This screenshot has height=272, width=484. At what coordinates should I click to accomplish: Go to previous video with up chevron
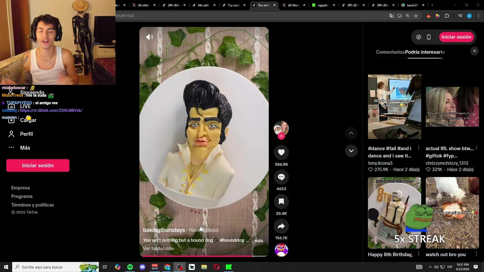pyautogui.click(x=351, y=133)
